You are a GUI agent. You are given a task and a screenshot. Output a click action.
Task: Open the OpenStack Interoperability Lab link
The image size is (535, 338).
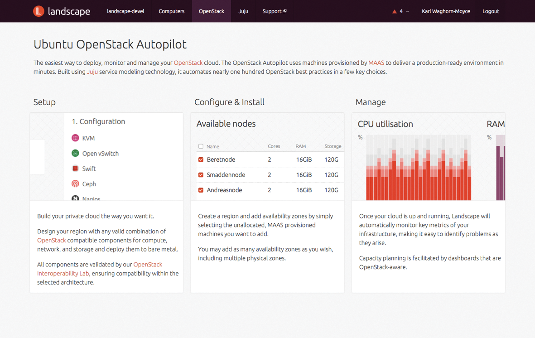(x=63, y=273)
